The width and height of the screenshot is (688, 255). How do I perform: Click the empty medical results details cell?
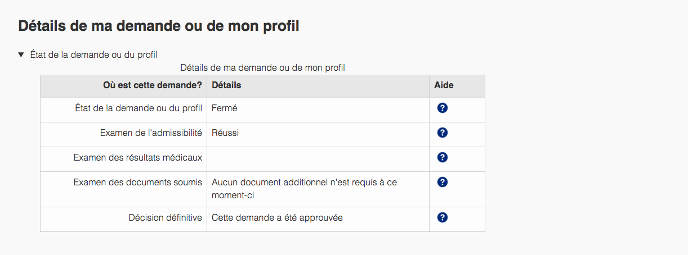pos(318,158)
